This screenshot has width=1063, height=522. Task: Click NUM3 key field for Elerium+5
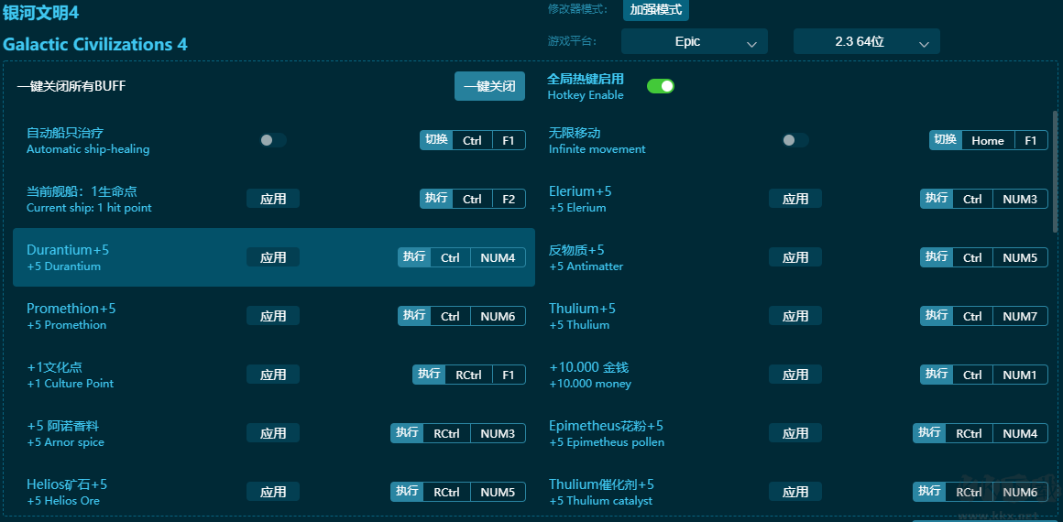(1020, 199)
